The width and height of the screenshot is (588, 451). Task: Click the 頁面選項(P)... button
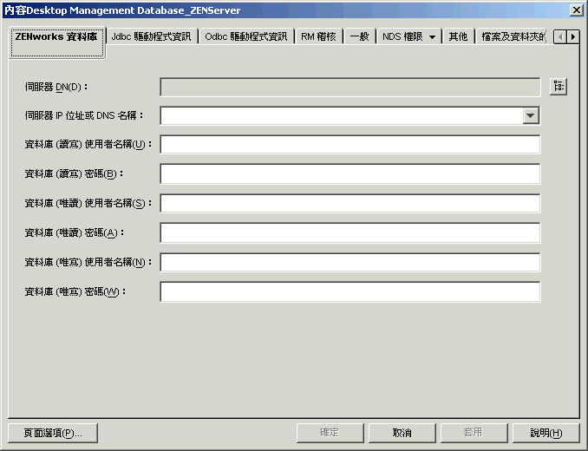point(53,433)
